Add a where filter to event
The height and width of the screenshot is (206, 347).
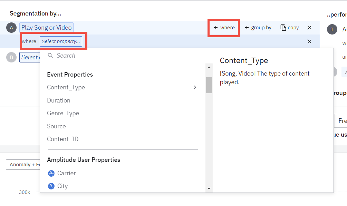pos(224,28)
